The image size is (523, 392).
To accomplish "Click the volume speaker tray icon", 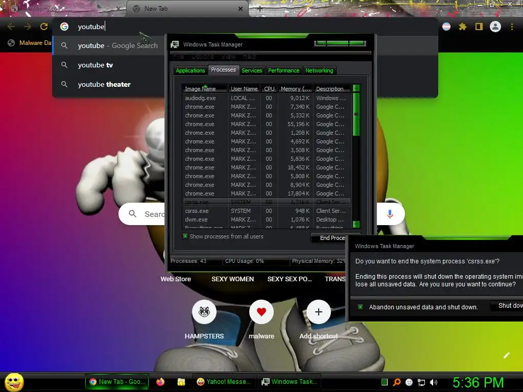I will (x=434, y=382).
